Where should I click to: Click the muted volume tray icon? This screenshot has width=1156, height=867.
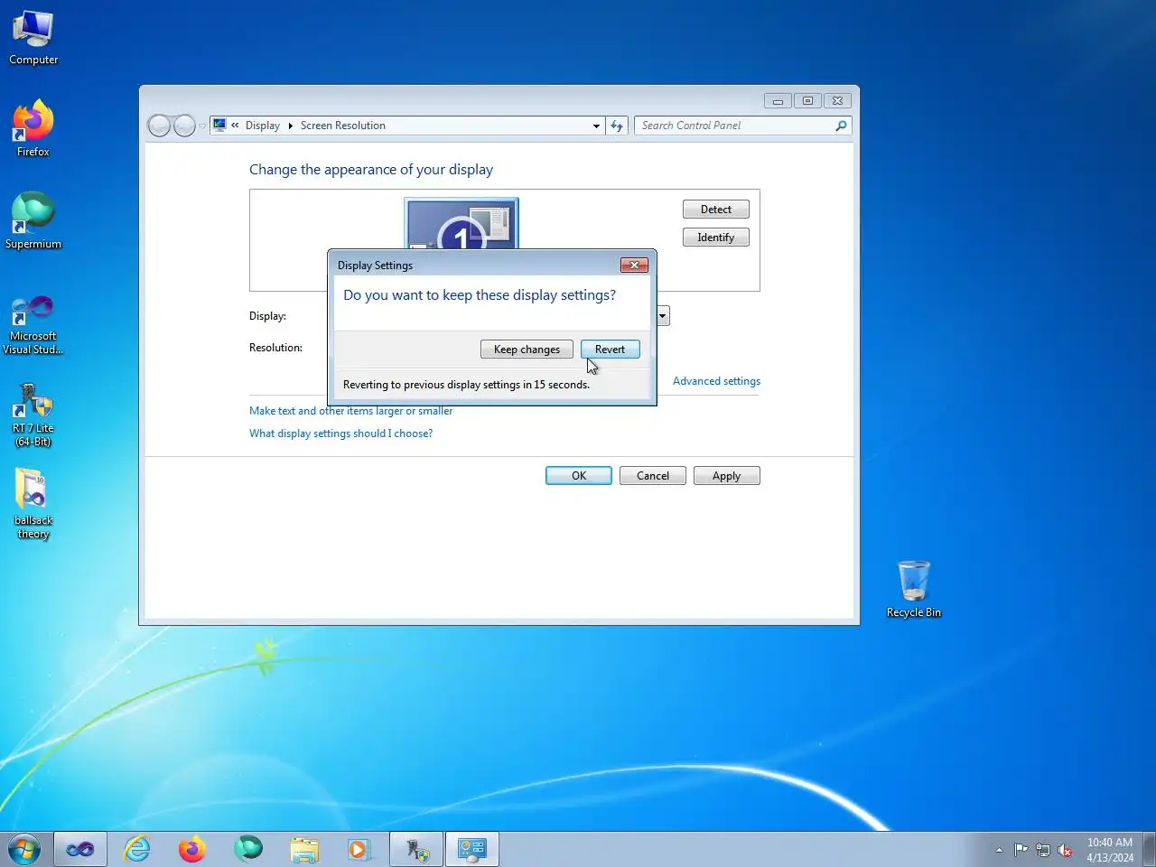[x=1066, y=850]
